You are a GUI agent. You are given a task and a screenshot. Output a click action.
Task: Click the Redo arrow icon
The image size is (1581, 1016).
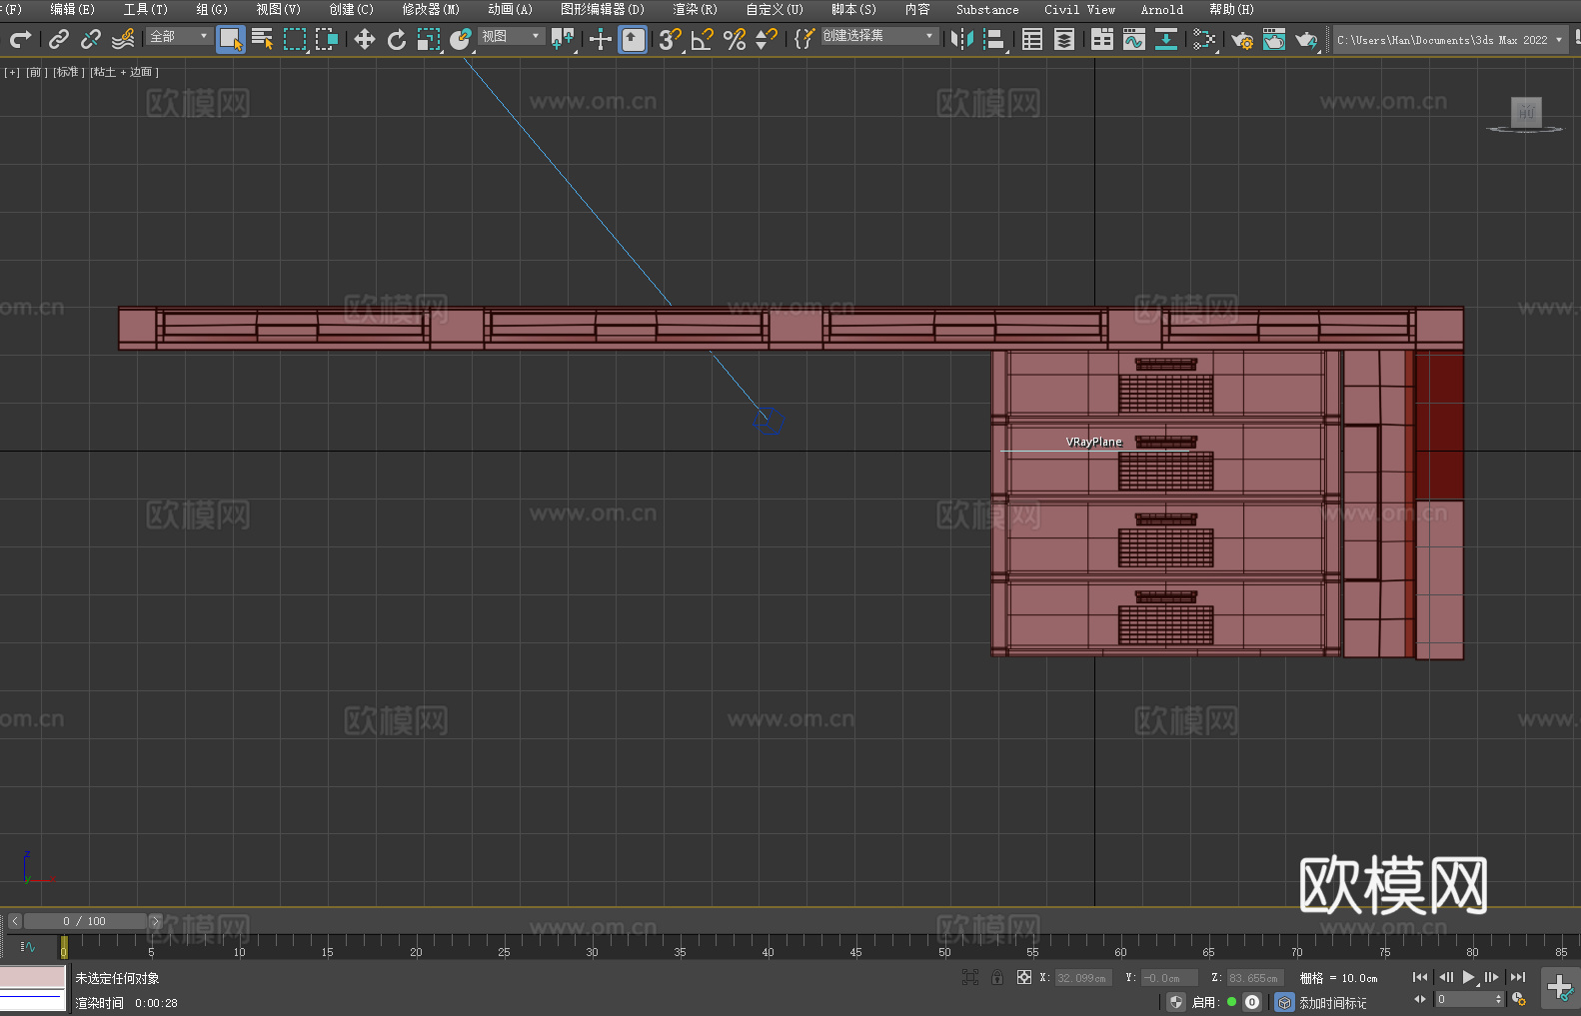click(20, 39)
